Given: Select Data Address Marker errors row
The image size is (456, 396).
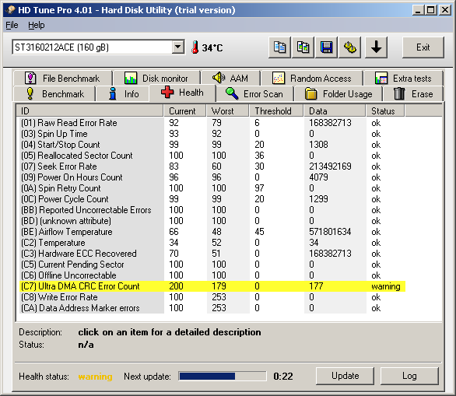Looking at the screenshot, I should [212, 308].
